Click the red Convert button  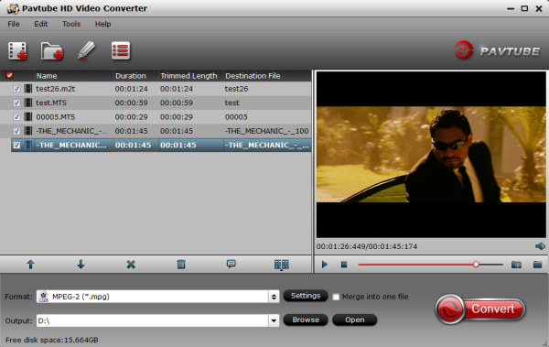[x=480, y=309]
